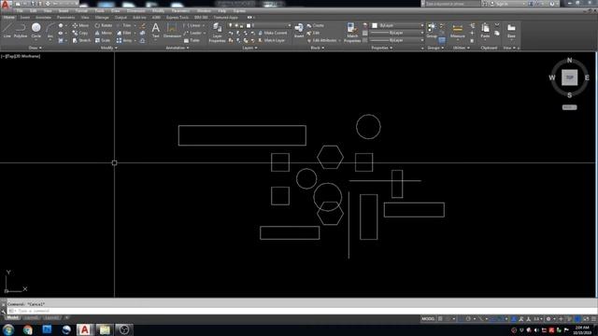The image size is (598, 336).
Task: Expand the Properties panel
Action: [382, 48]
